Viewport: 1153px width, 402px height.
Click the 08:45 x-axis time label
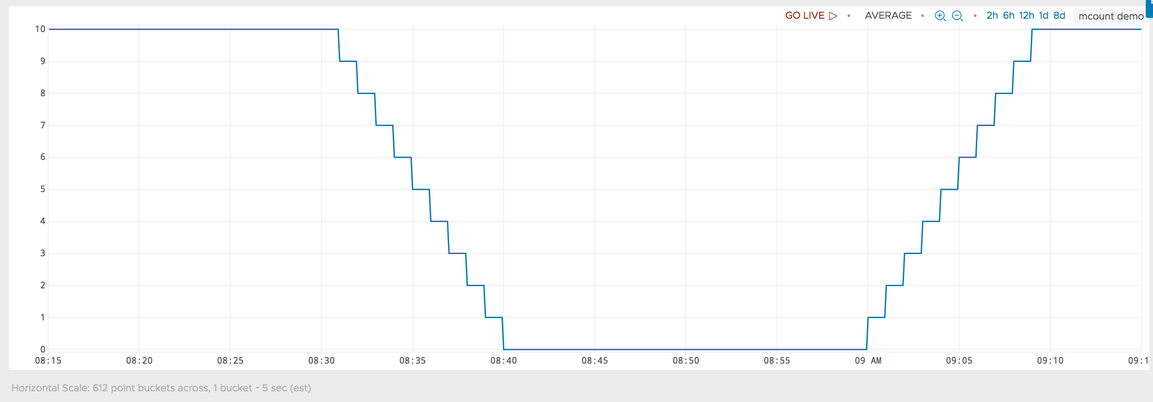point(595,361)
